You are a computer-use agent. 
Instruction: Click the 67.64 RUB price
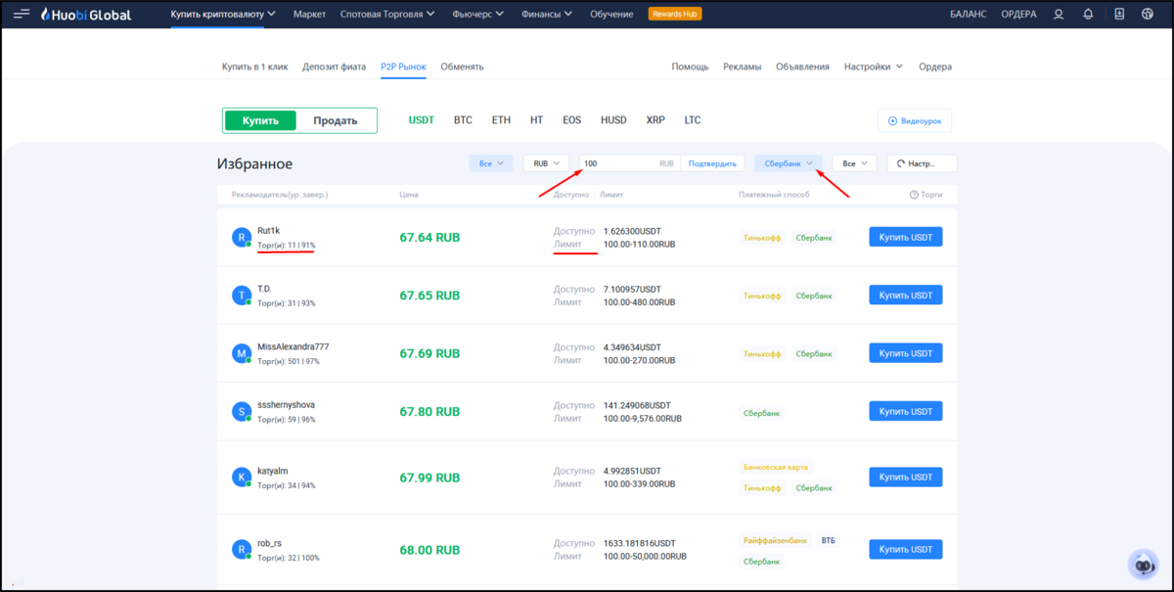429,238
